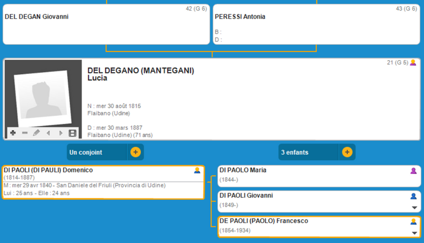The height and width of the screenshot is (243, 424).
Task: Click the person icon on Domenico's card
Action: (x=197, y=171)
